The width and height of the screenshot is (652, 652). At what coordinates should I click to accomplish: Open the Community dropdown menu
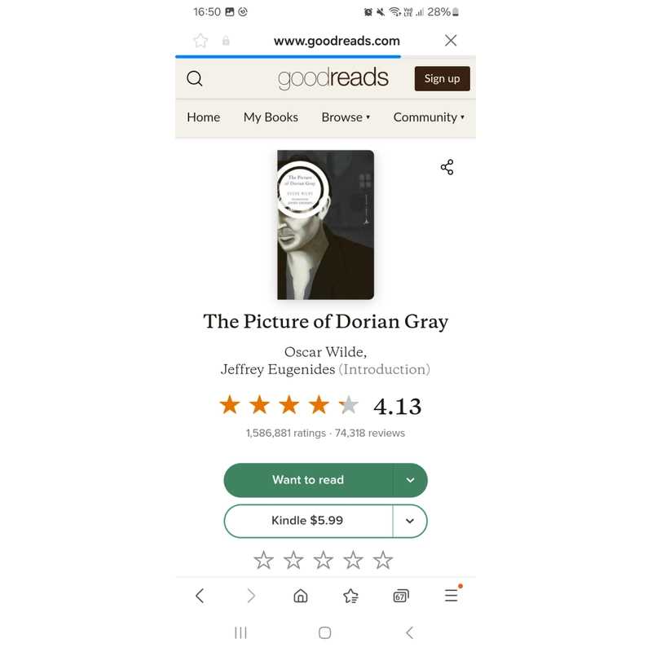click(x=429, y=117)
